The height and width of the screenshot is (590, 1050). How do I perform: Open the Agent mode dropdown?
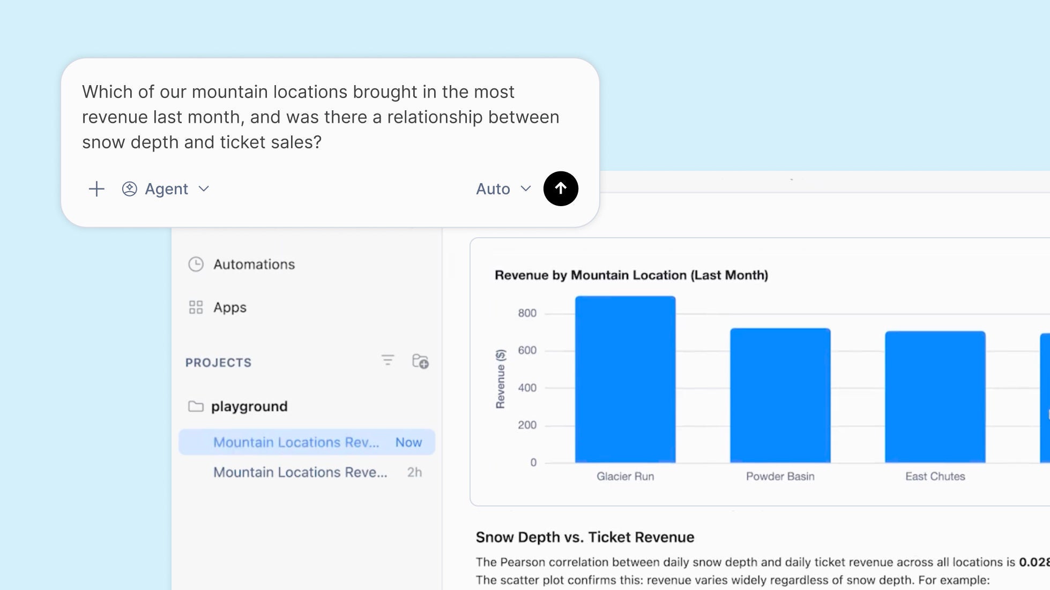tap(166, 189)
